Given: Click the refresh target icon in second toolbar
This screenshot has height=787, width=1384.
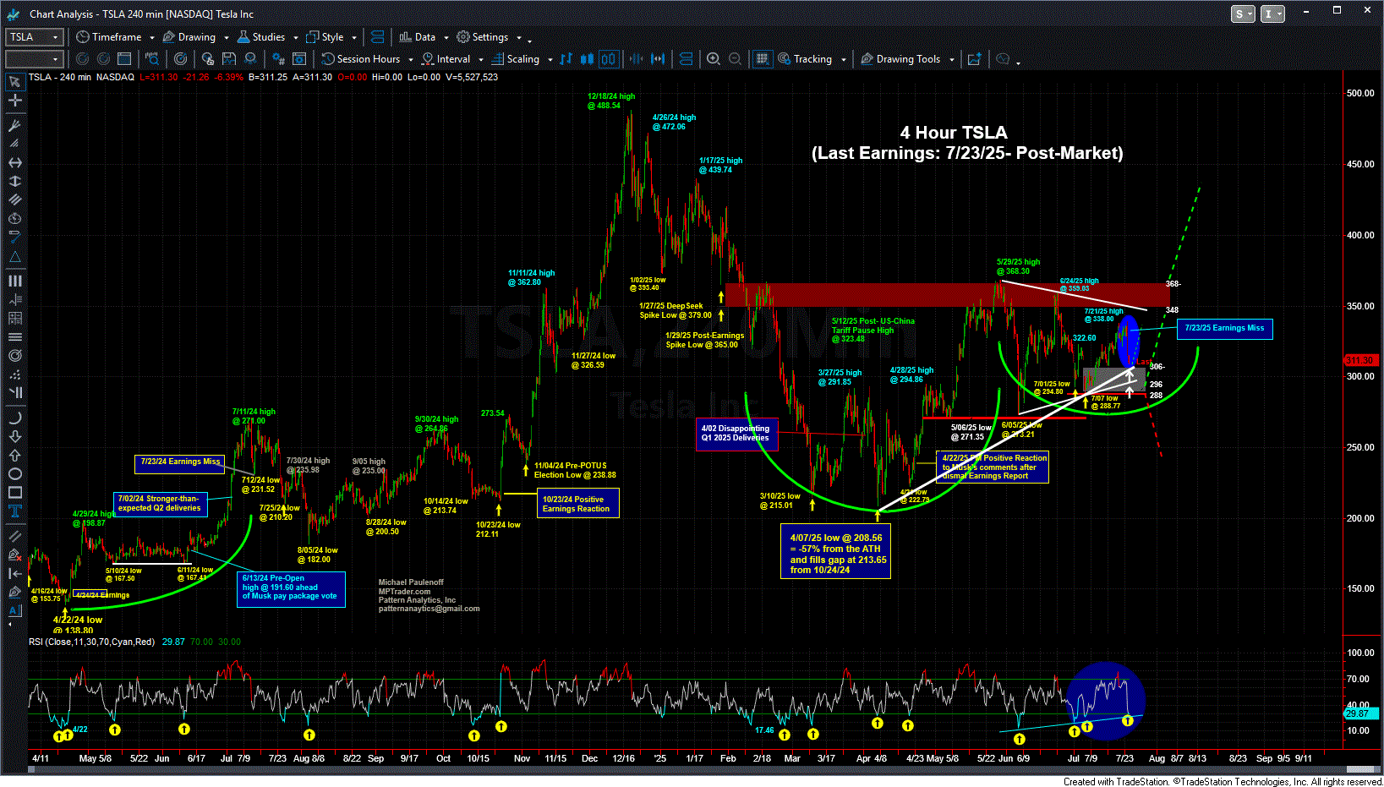Looking at the screenshot, I should (180, 59).
